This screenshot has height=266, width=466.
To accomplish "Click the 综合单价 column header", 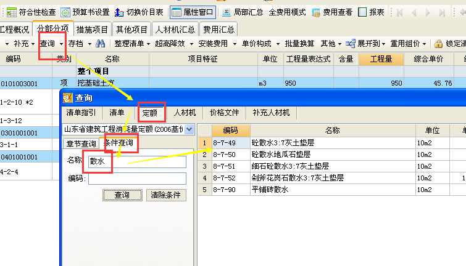I will tap(428, 59).
